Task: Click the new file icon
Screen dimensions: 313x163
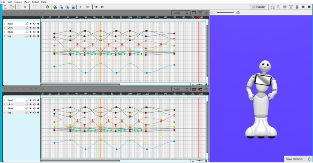Action: click(x=6, y=7)
